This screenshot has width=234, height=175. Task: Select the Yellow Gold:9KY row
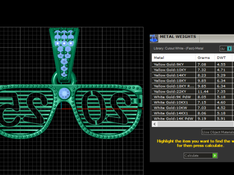pos(193,64)
